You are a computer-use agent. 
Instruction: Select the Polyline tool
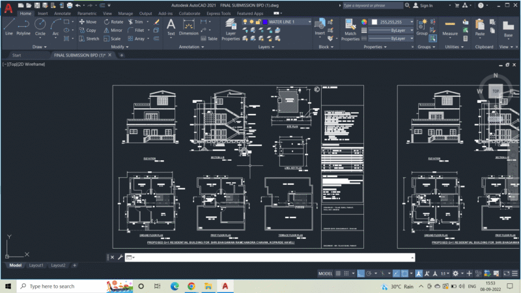point(23,27)
